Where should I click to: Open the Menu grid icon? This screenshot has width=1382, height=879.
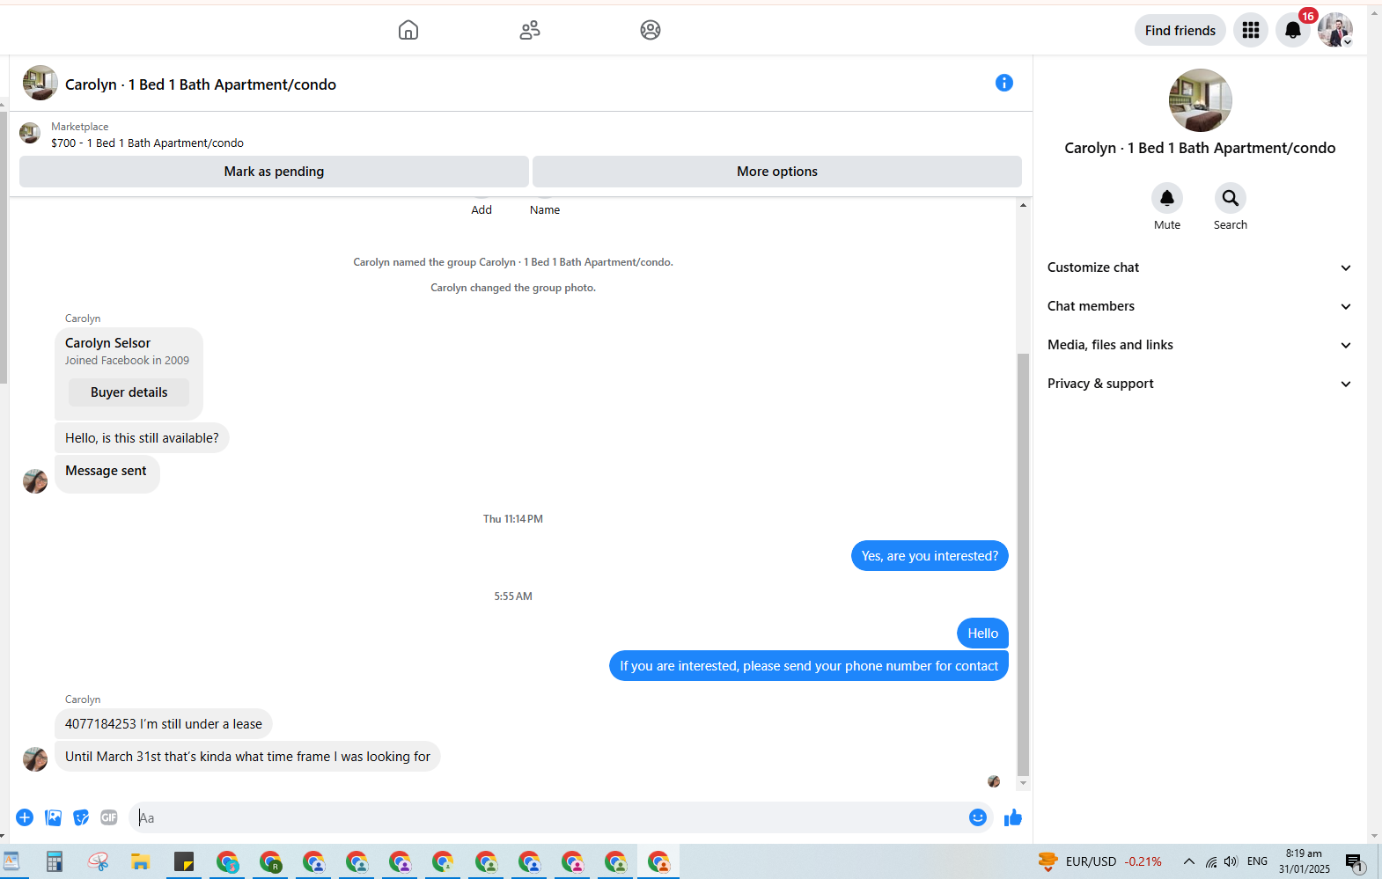pyautogui.click(x=1251, y=31)
